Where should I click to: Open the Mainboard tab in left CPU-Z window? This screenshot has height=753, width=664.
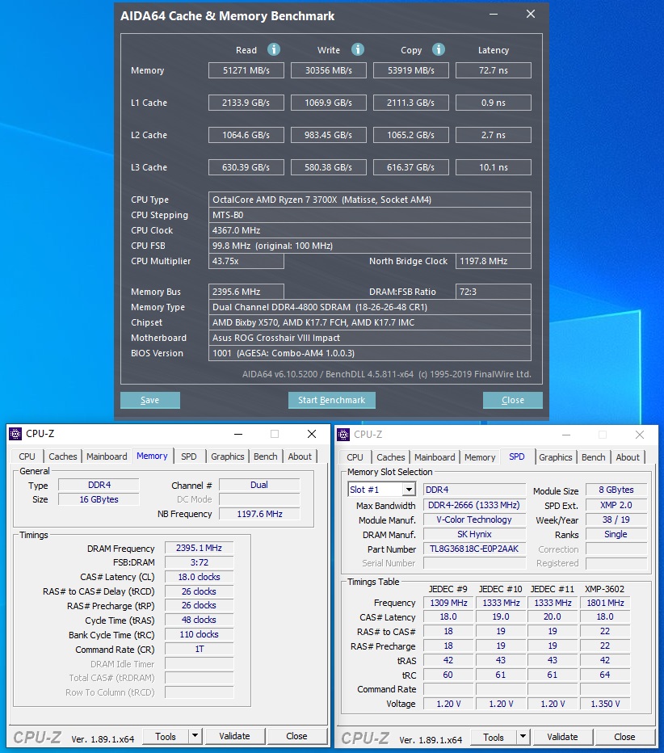(107, 456)
